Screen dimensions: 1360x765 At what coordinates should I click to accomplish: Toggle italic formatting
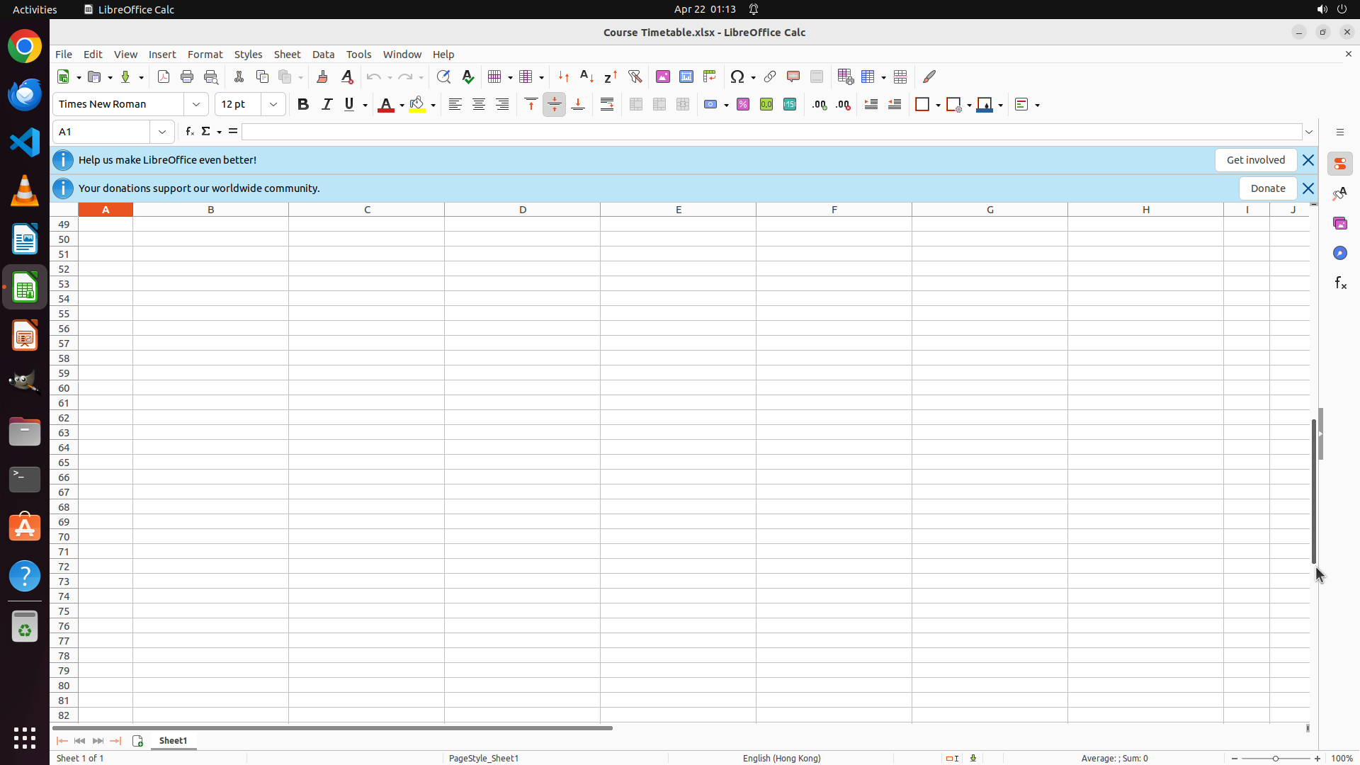pyautogui.click(x=327, y=104)
